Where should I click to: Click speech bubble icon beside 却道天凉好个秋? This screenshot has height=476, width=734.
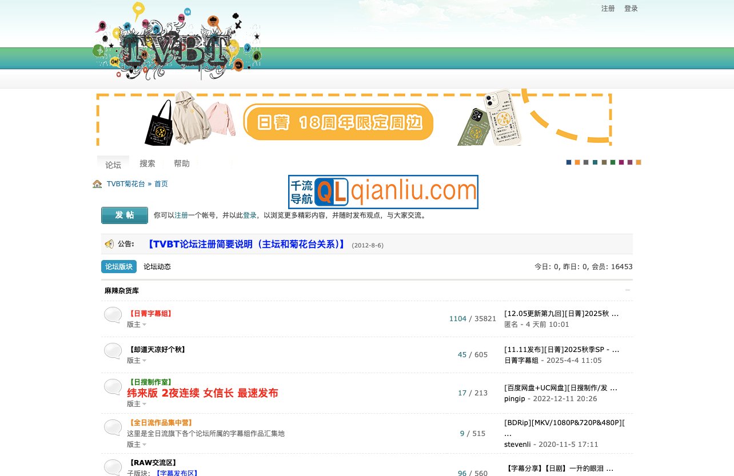tap(113, 351)
